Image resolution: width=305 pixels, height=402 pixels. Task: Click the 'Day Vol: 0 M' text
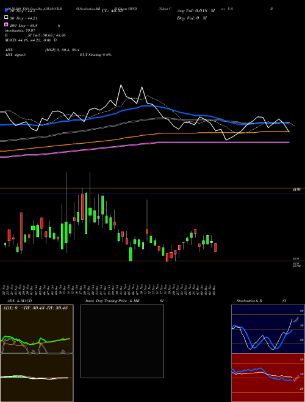point(192,18)
